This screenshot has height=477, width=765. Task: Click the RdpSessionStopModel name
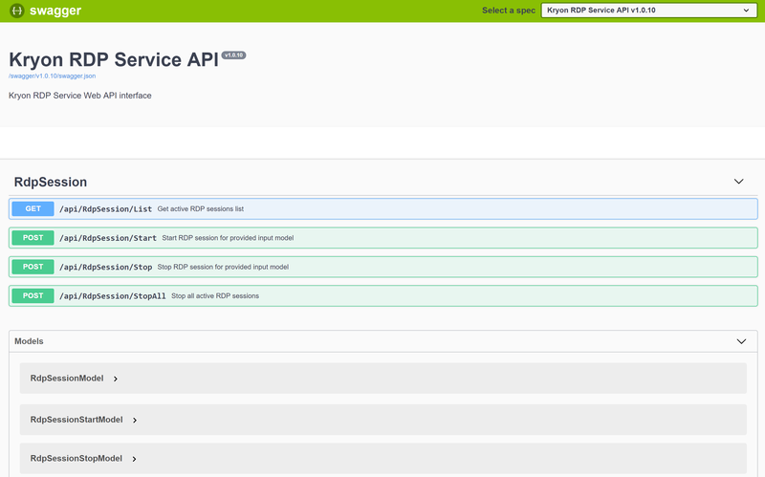pos(76,458)
